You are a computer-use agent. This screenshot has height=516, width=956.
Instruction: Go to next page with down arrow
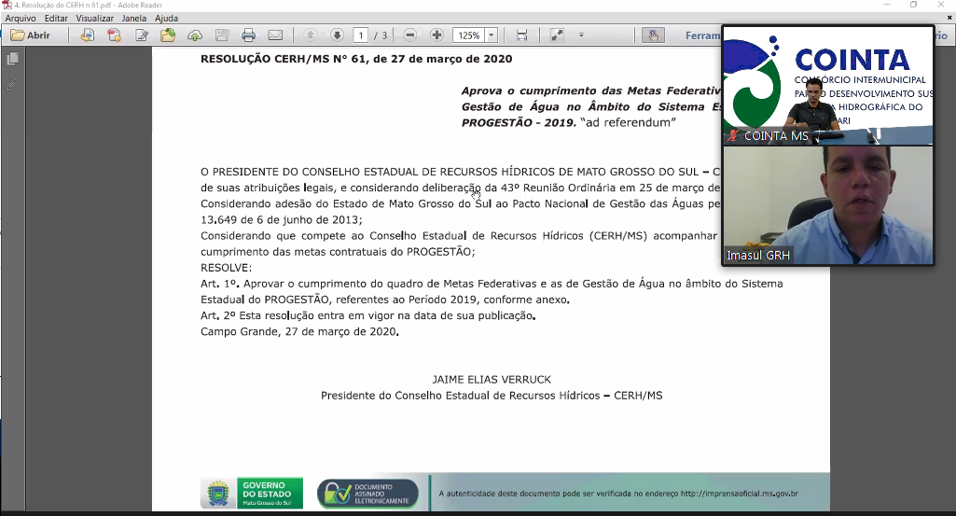point(337,35)
